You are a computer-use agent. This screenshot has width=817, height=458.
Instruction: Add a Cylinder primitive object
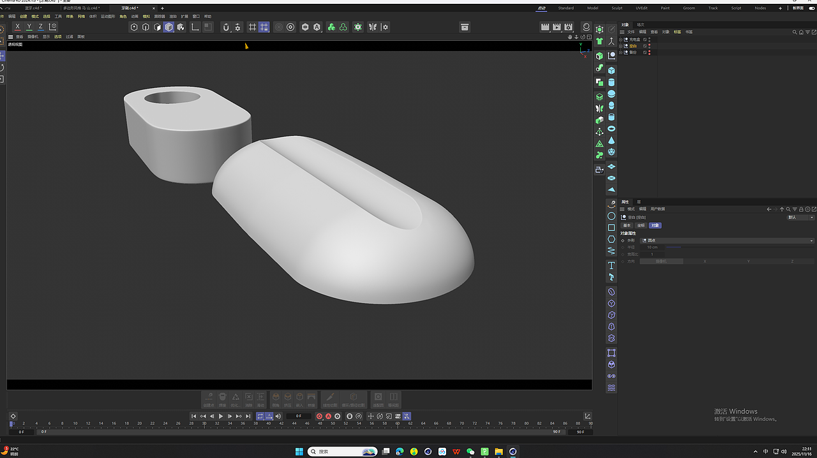(x=611, y=82)
